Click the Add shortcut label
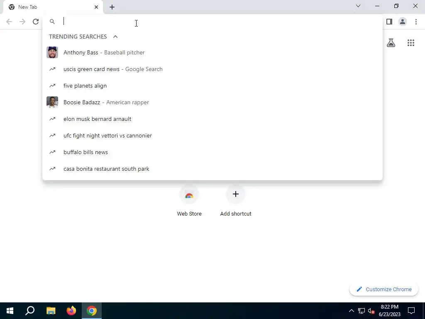Image resolution: width=425 pixels, height=319 pixels. (x=236, y=214)
